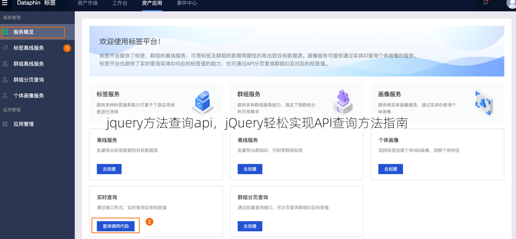This screenshot has height=239, width=516.
Task: Open 标签离线服务 in the sidebar
Action: (37, 48)
